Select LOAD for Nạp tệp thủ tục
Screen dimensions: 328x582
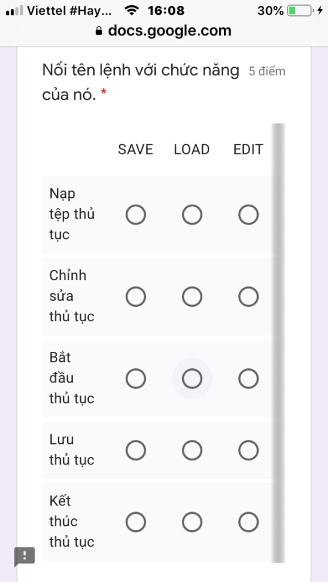(192, 215)
